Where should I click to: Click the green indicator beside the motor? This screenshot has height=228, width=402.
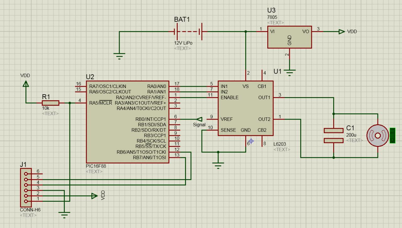pyautogui.click(x=392, y=135)
